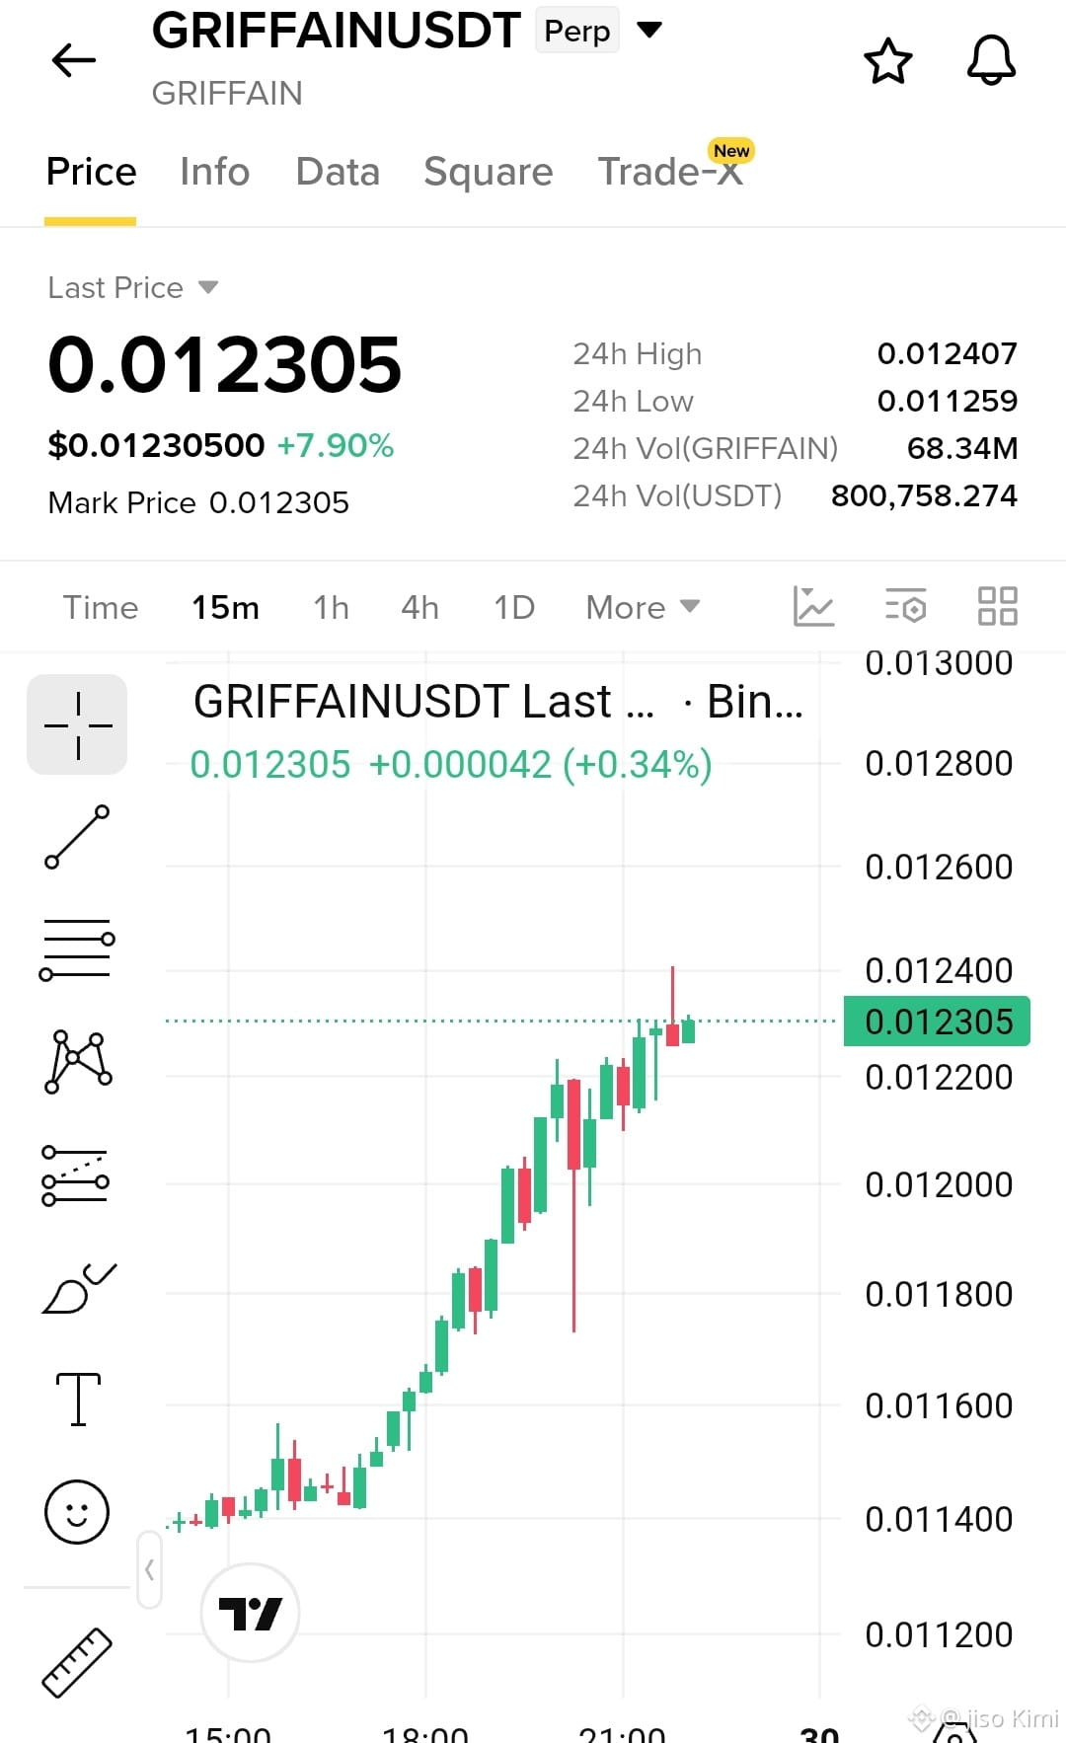The height and width of the screenshot is (1743, 1066).
Task: Open the Trade-X tab
Action: point(670,172)
